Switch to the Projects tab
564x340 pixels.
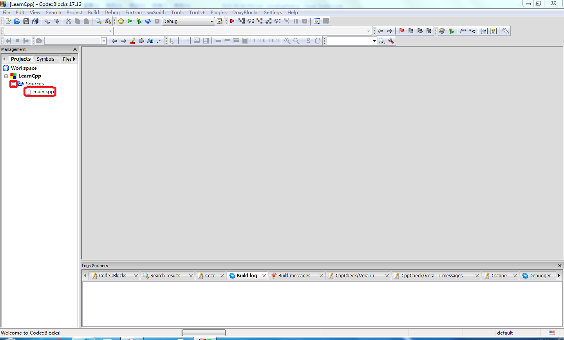21,59
